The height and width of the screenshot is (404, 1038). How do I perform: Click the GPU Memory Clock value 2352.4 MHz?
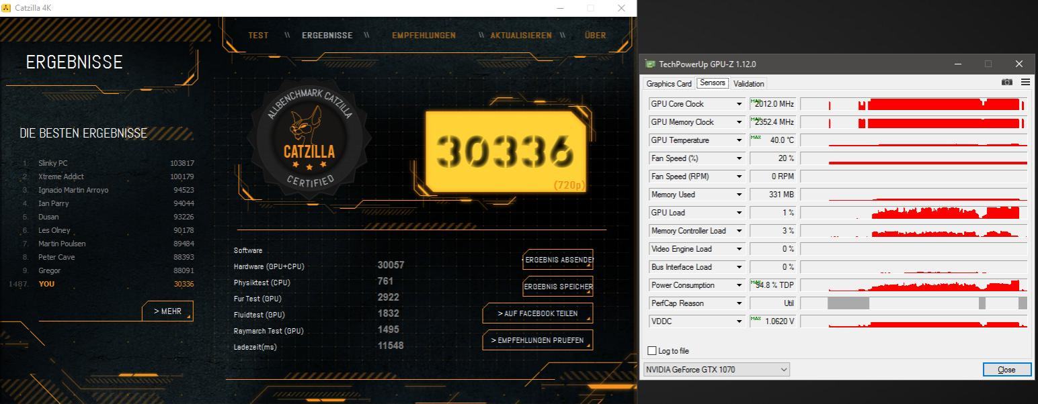(773, 122)
